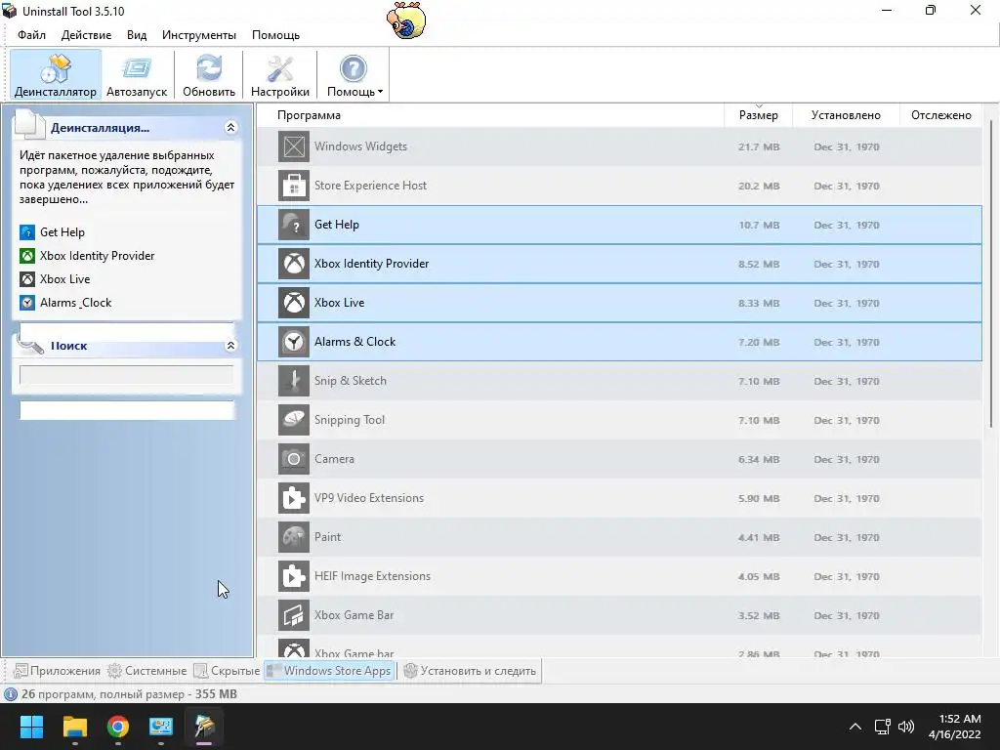Click the status bar info icon
Image resolution: width=1000 pixels, height=750 pixels.
pyautogui.click(x=10, y=694)
